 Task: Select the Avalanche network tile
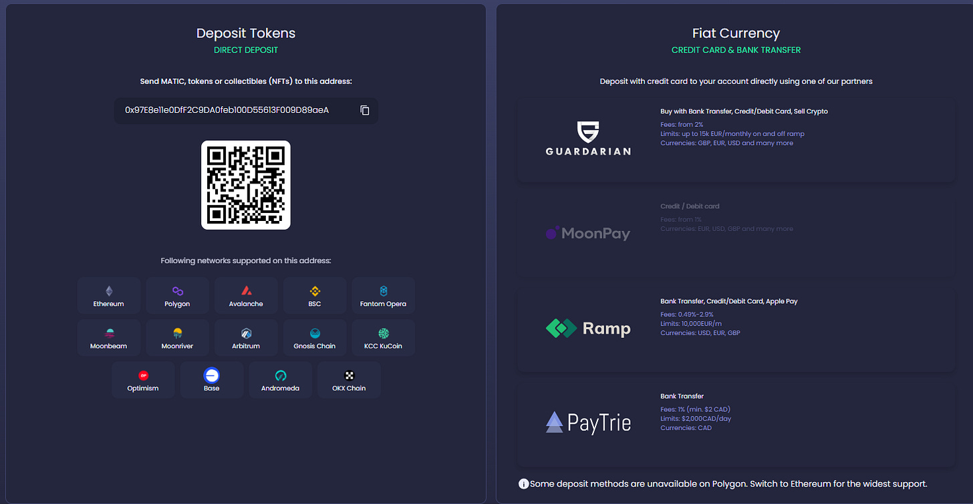(x=246, y=296)
